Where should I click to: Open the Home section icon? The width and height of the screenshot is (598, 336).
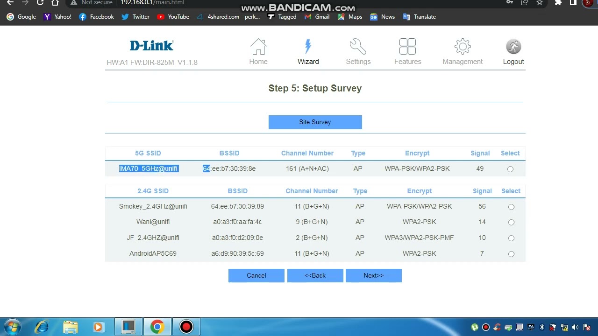pos(258,47)
